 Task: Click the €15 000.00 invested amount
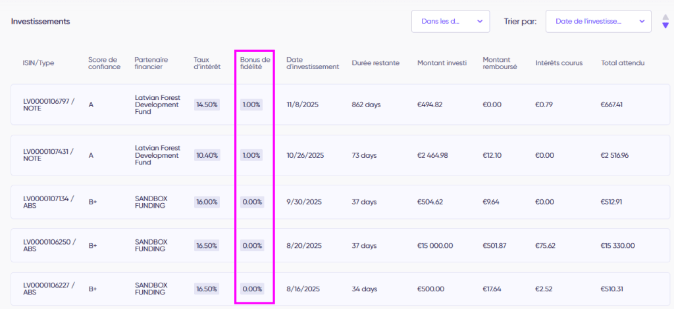coord(435,246)
